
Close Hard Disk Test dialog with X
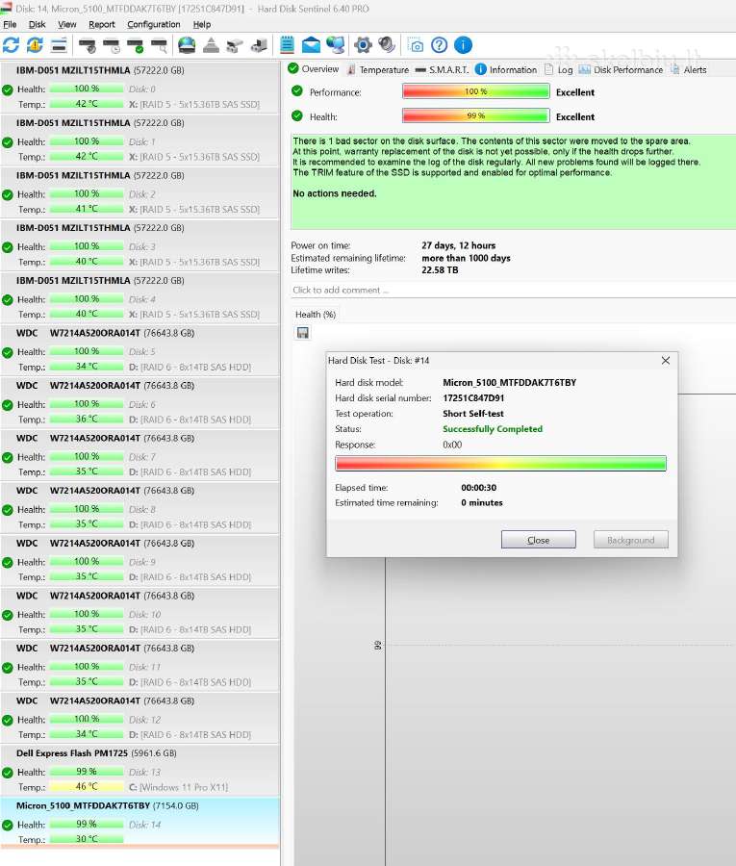coord(666,360)
